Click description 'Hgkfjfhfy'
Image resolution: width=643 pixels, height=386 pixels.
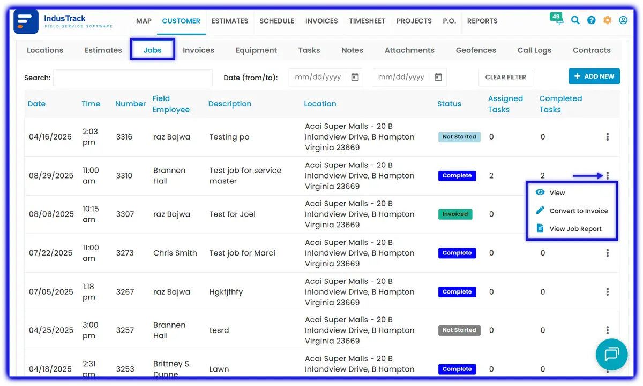[x=226, y=292]
